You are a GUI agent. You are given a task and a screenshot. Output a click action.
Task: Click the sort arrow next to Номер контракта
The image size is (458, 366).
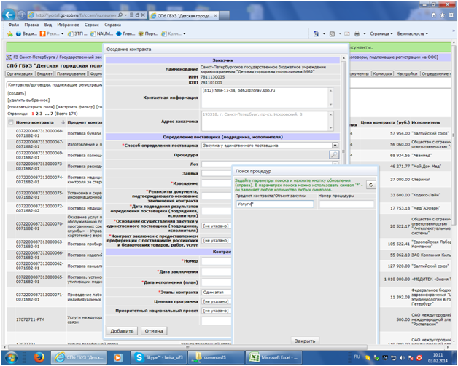(63, 122)
